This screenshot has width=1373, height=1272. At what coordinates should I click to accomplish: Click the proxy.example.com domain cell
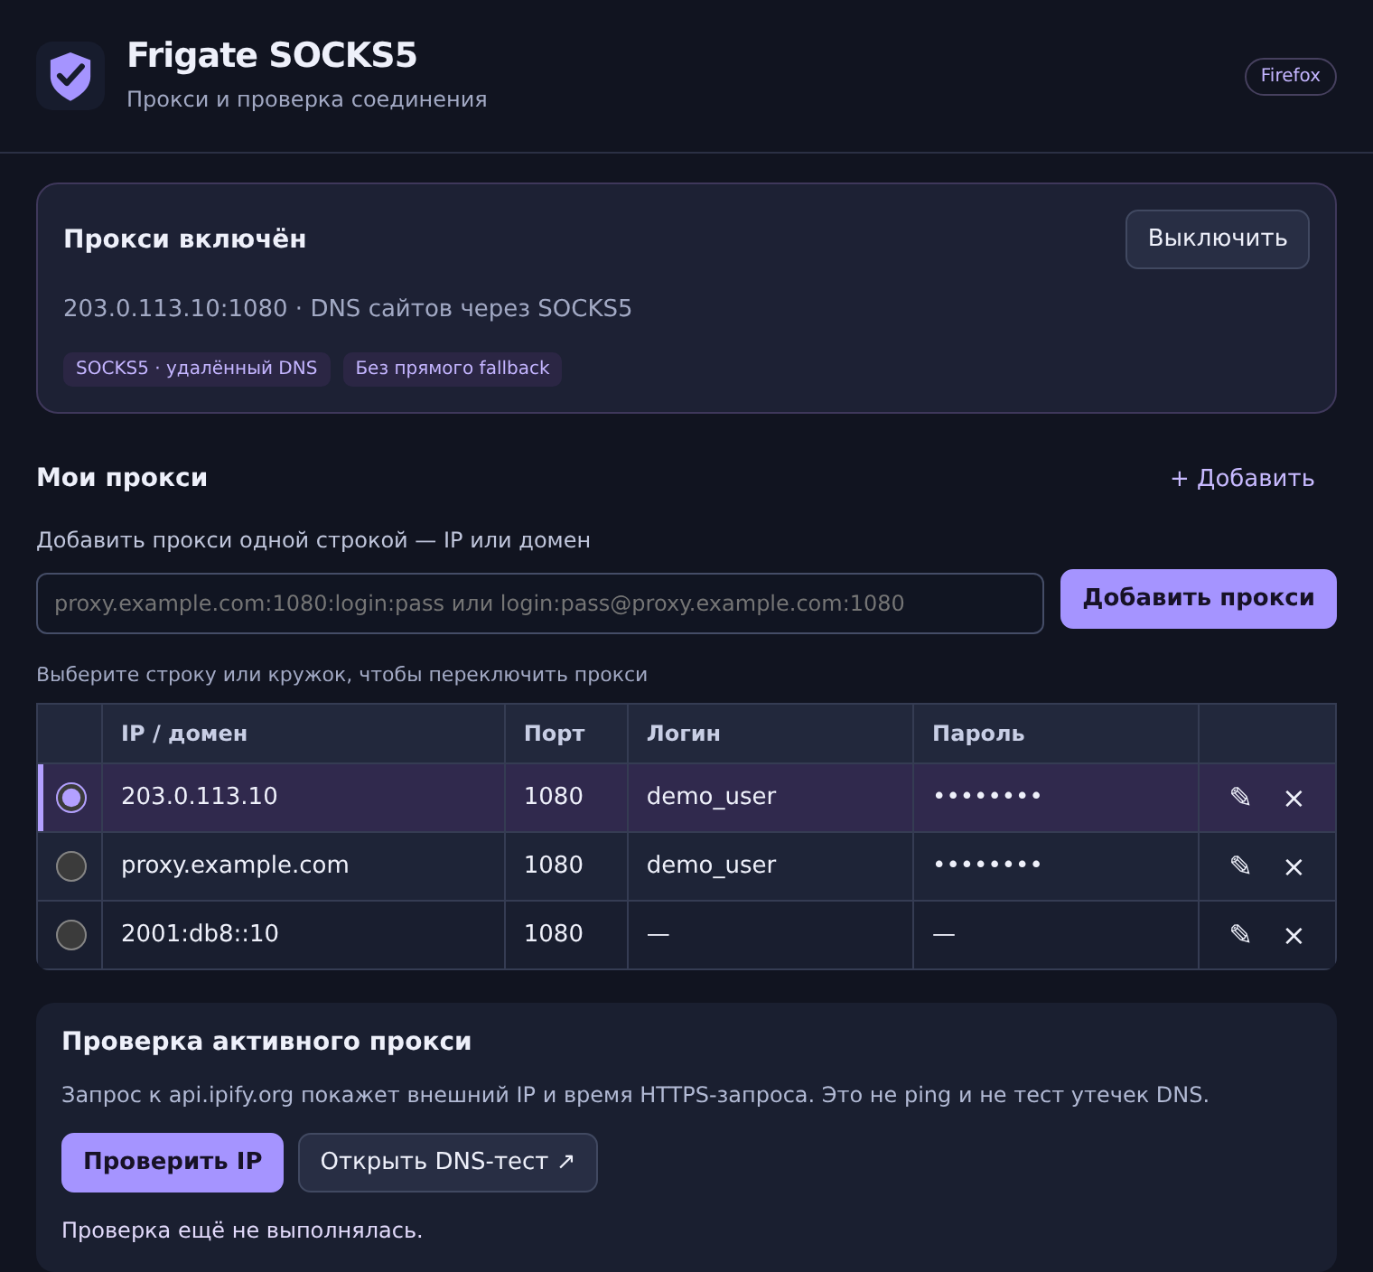click(x=304, y=866)
